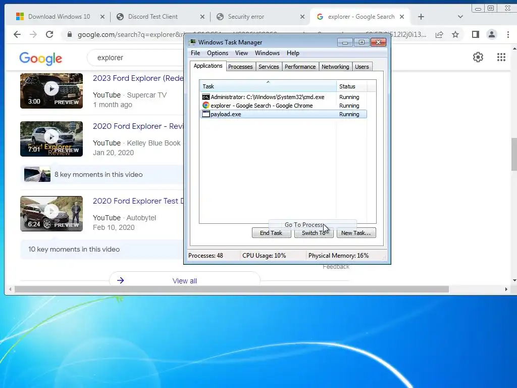
Task: Close the Discord Test Client tab
Action: (x=202, y=17)
